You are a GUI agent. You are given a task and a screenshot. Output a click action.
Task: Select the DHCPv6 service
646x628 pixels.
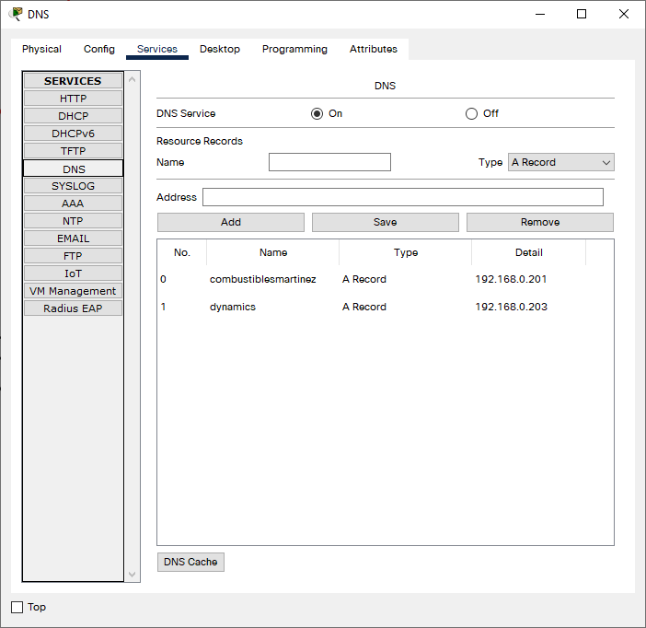coord(73,134)
